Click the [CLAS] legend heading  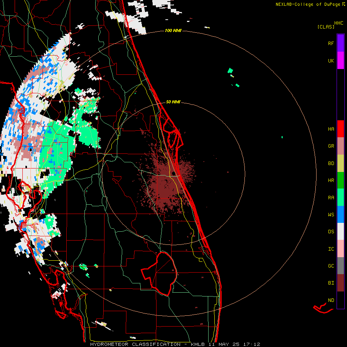pyautogui.click(x=326, y=27)
